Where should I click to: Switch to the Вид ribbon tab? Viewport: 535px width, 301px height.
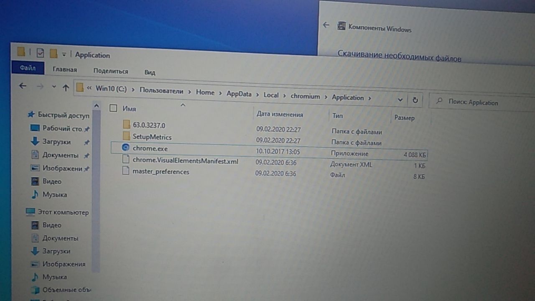[x=150, y=72]
